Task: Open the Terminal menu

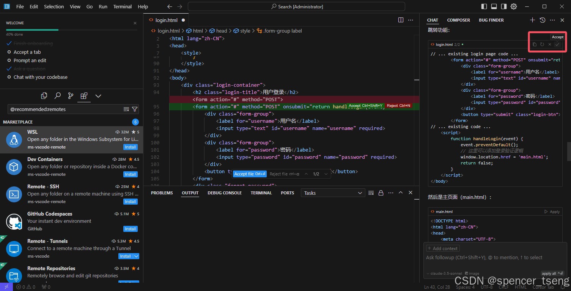Action: coord(123,6)
